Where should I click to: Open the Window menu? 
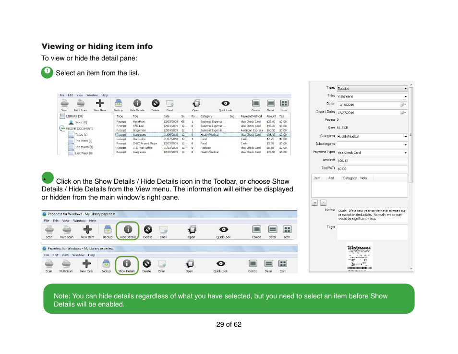pyautogui.click(x=92, y=95)
